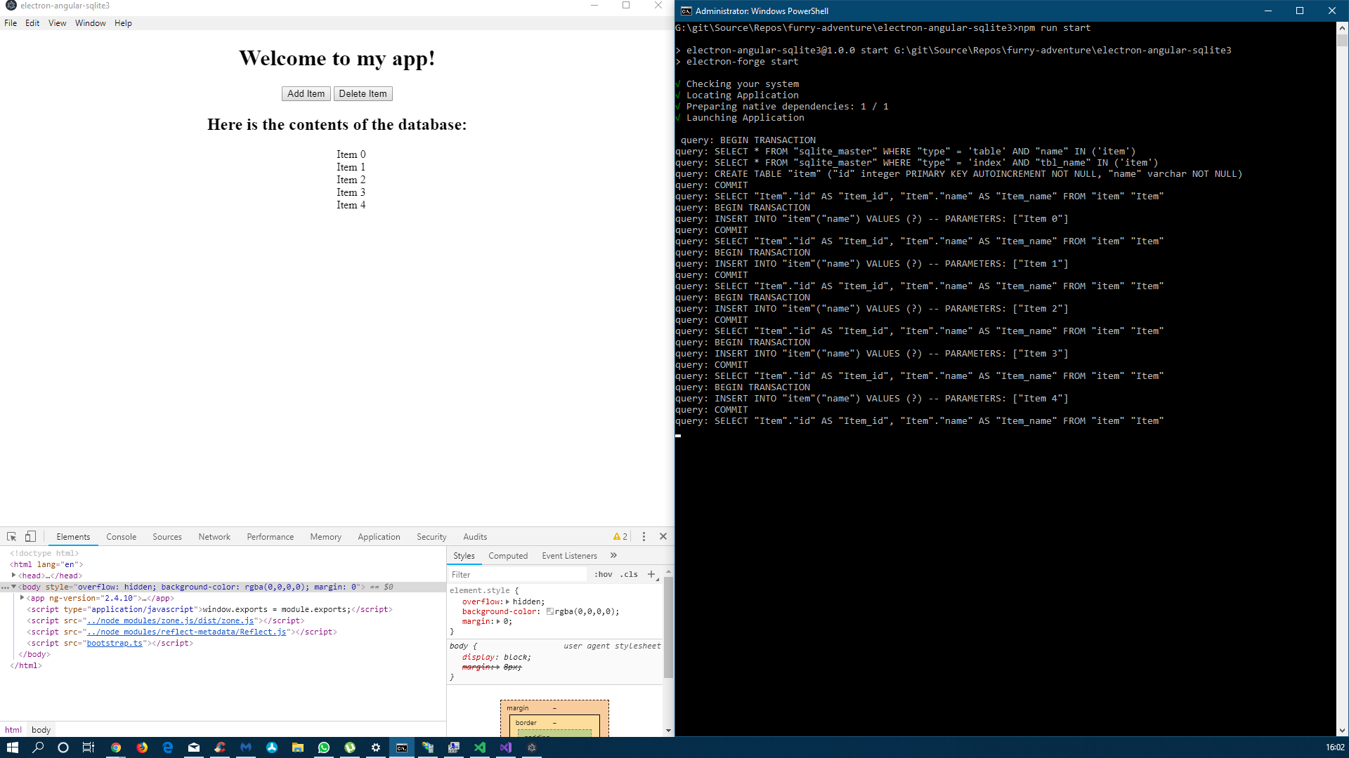This screenshot has height=758, width=1349.
Task: Close the DevTools panel
Action: click(663, 536)
